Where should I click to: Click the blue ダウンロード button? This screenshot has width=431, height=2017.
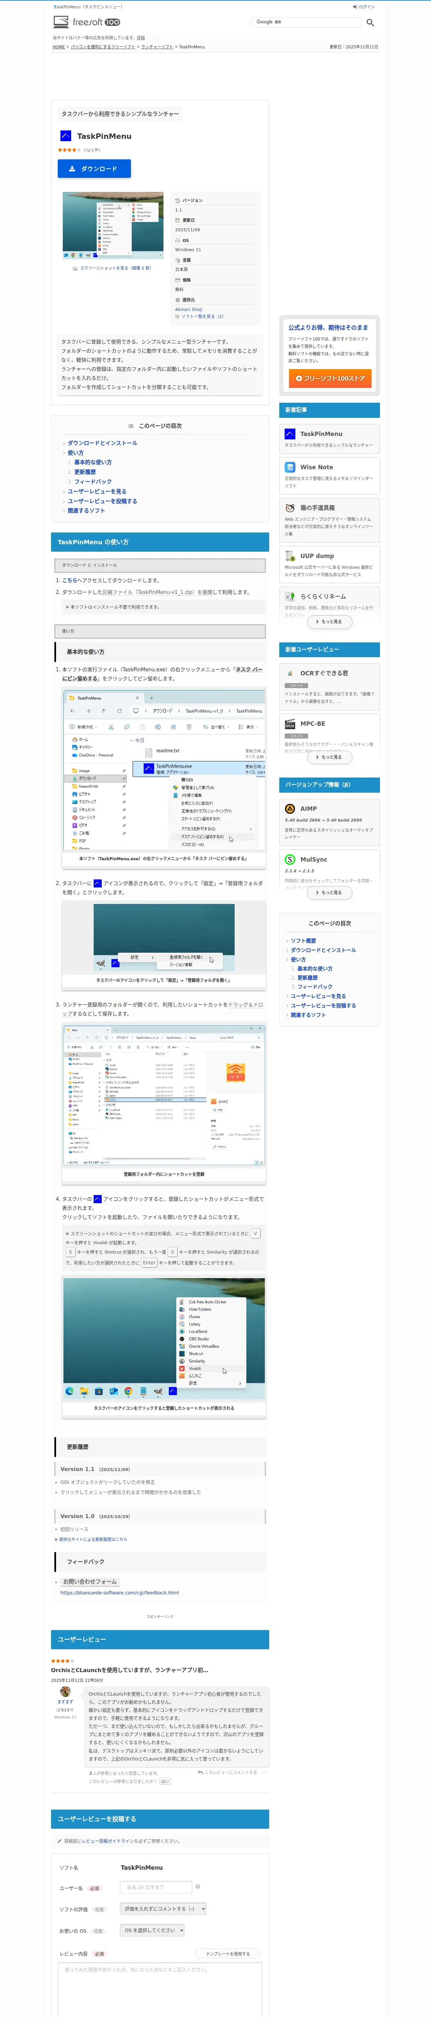tap(94, 168)
